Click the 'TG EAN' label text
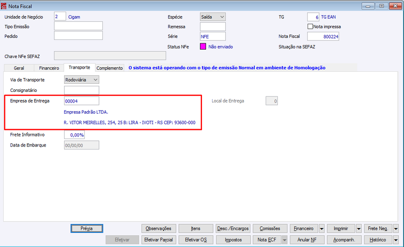 click(x=328, y=17)
